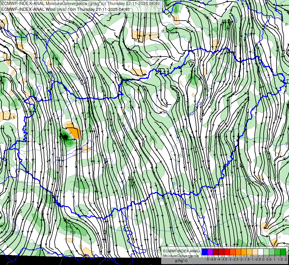Click the purple legend swatch
Viewport: 289px width, 265px height.
[x=210, y=252]
